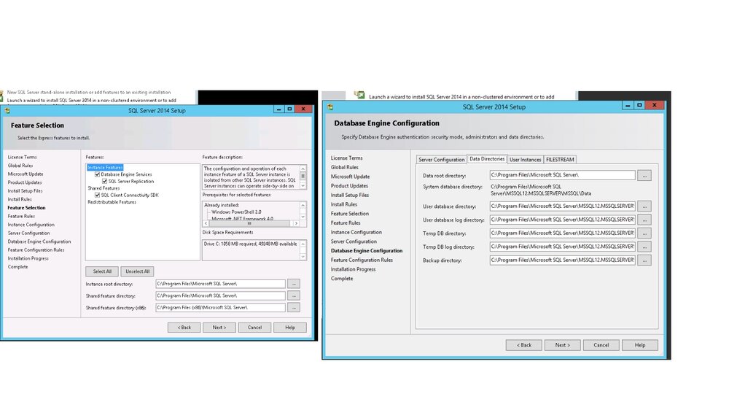Click Instance Configuration step in right sidebar
The image size is (729, 410).
point(356,232)
